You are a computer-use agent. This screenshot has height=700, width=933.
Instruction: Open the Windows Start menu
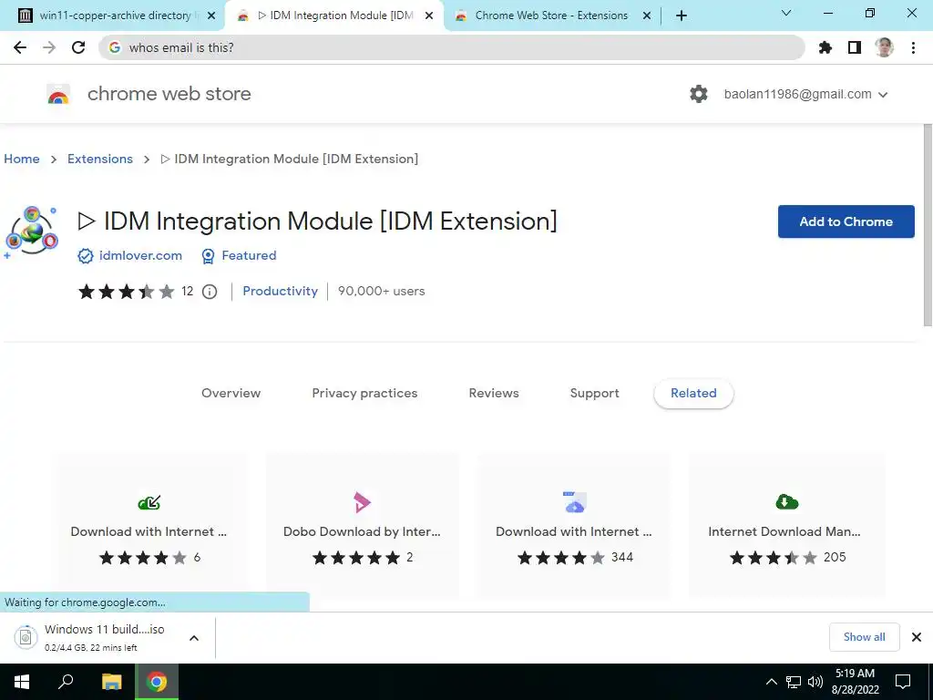[x=22, y=682]
